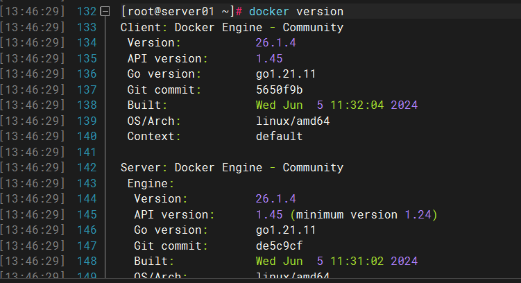Click the timestamp beside line 140
Image resolution: width=521 pixels, height=283 pixels.
[33, 137]
